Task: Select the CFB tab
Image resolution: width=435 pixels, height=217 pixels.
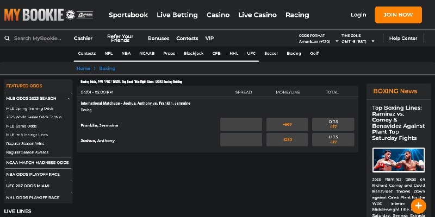Action: [x=216, y=53]
